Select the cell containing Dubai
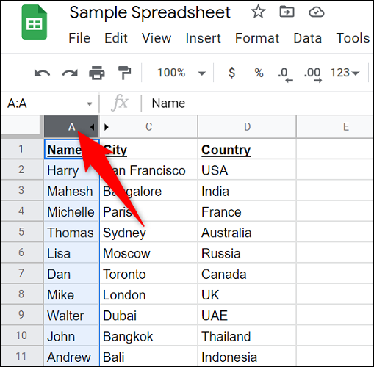 click(148, 315)
